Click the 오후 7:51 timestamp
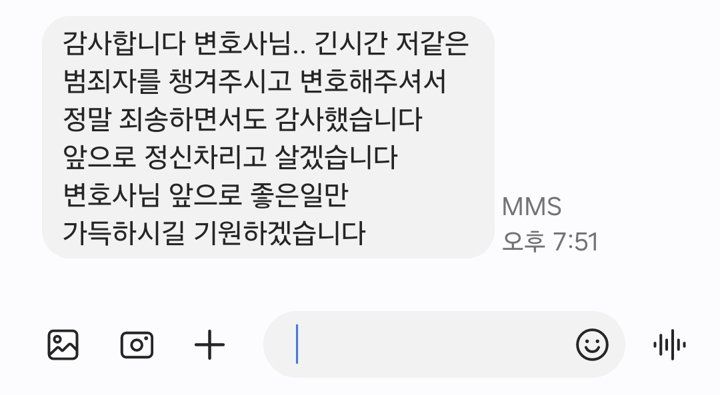720x395 pixels. pyautogui.click(x=550, y=241)
